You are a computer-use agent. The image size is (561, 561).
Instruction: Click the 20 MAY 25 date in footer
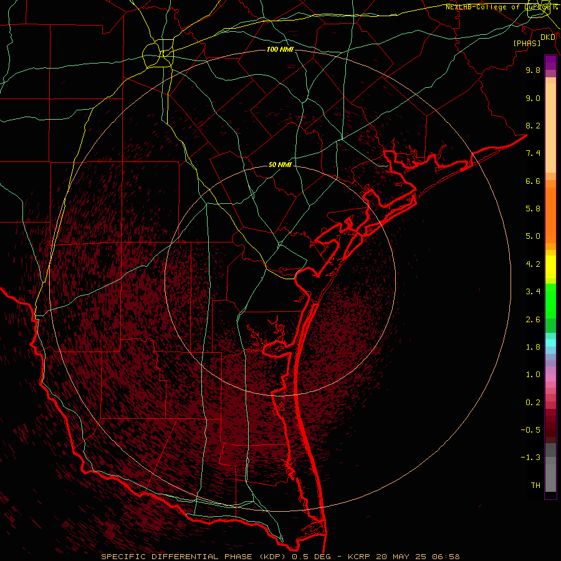coord(401,557)
